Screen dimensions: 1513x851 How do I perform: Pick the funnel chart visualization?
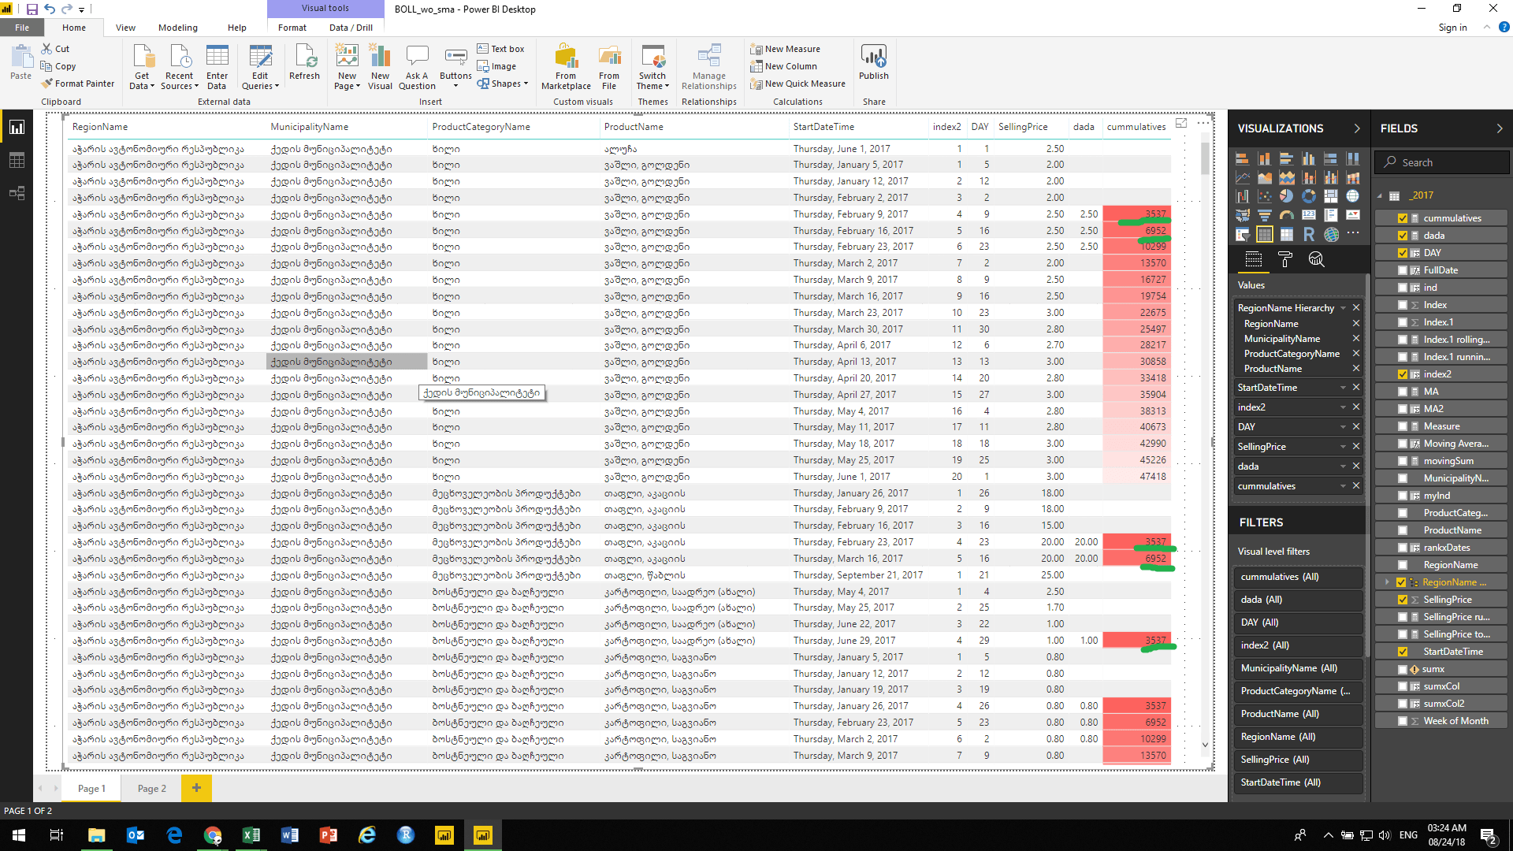pyautogui.click(x=1265, y=215)
